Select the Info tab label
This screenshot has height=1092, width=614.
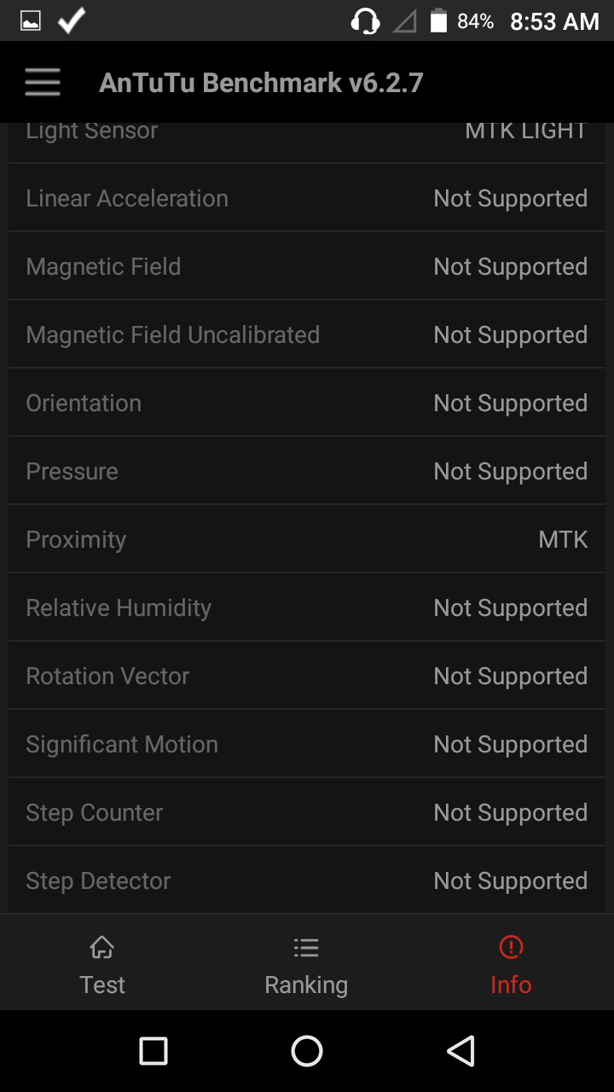pyautogui.click(x=511, y=985)
